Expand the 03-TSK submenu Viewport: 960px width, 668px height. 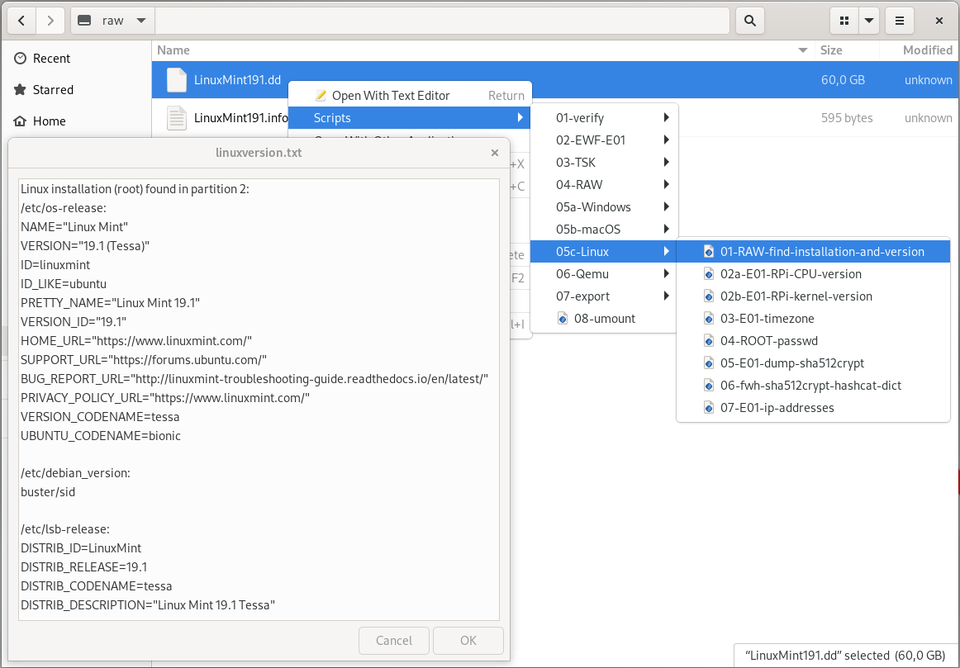click(x=604, y=162)
